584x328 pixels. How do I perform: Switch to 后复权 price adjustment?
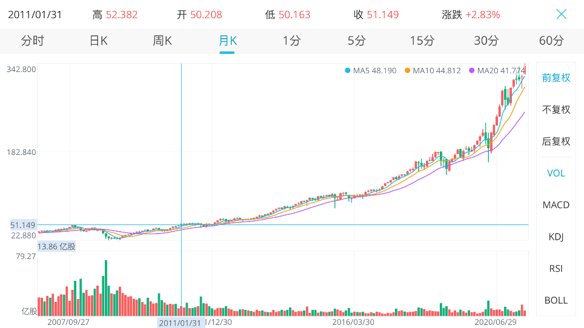(x=556, y=142)
